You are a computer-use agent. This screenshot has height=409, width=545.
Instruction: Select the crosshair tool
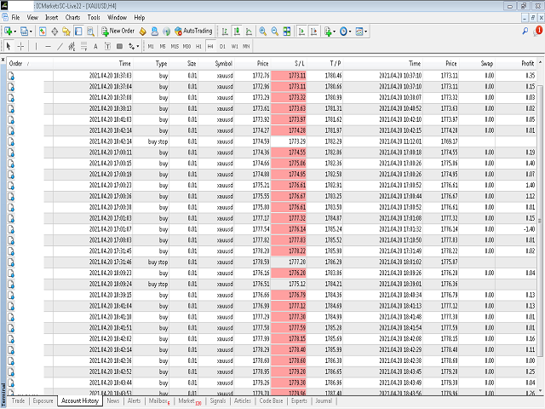pos(21,46)
